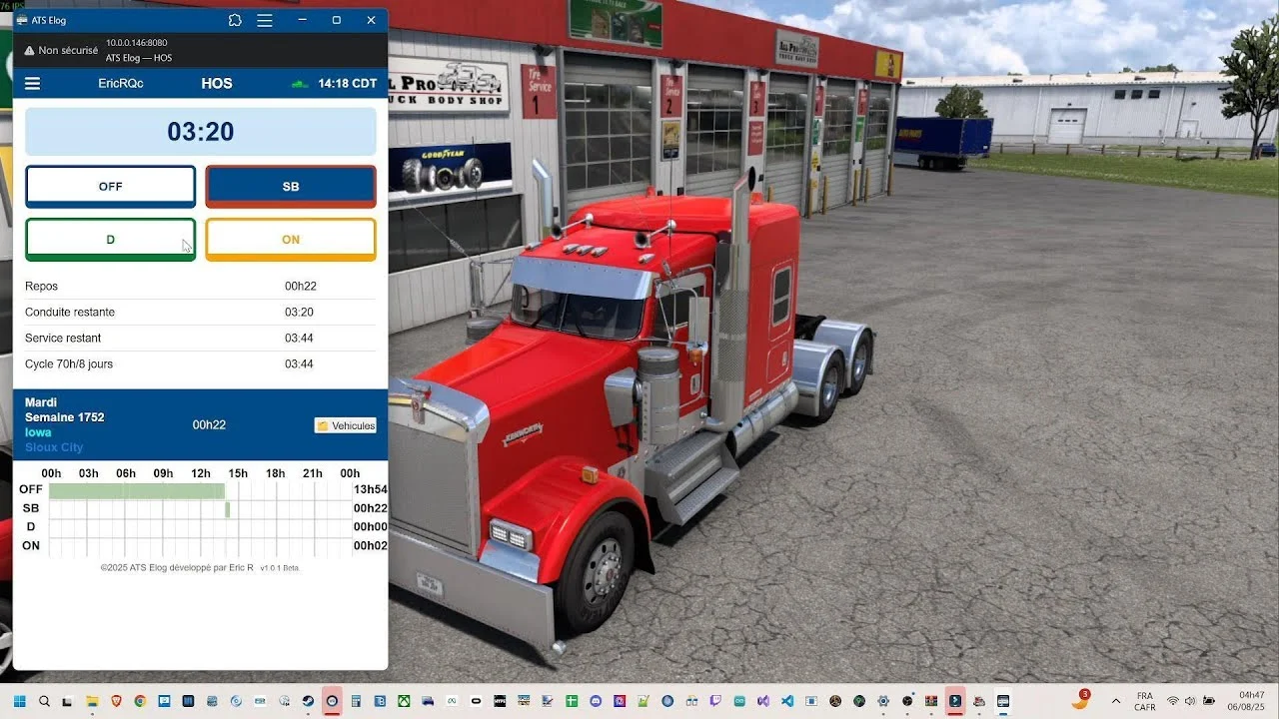Open Visual Studio Code from the taskbar

(787, 701)
